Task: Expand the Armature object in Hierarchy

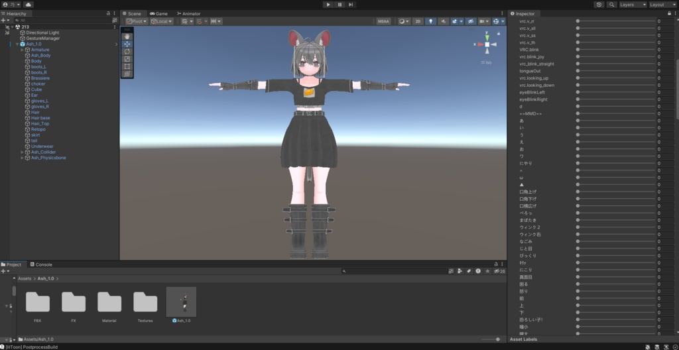Action: click(x=22, y=50)
